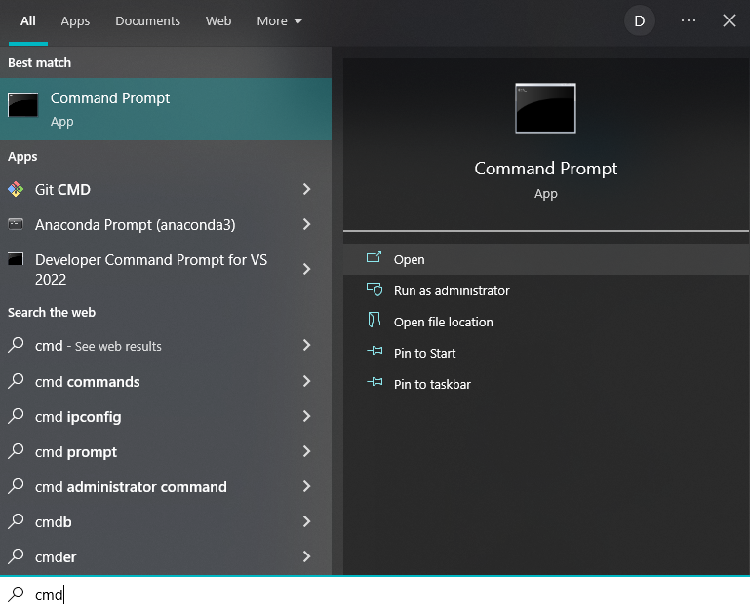Image resolution: width=750 pixels, height=611 pixels.
Task: Select the 'cmder' suggestion
Action: pos(166,556)
